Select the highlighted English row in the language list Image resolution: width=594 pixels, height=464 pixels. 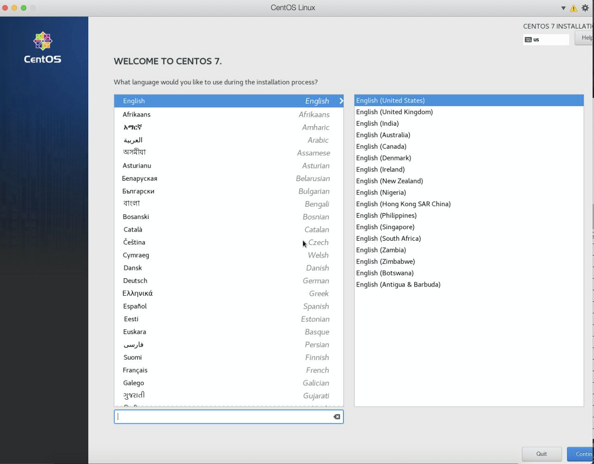tap(229, 101)
